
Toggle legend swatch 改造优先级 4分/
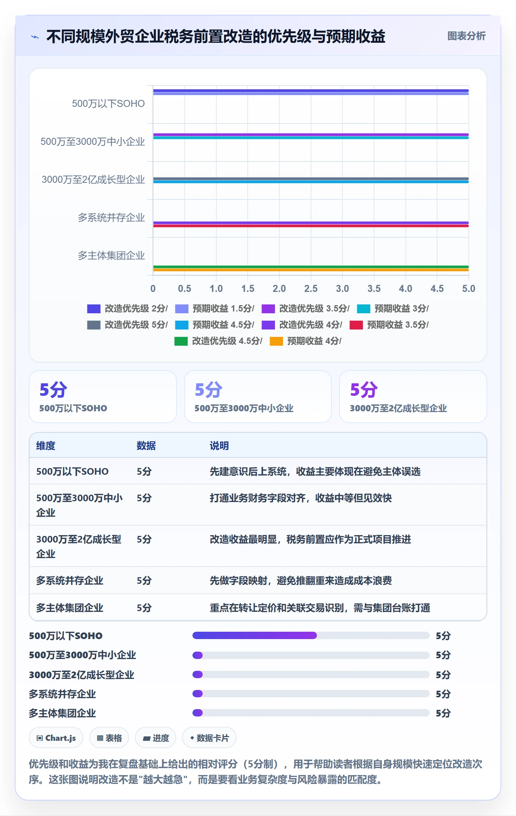click(x=268, y=325)
